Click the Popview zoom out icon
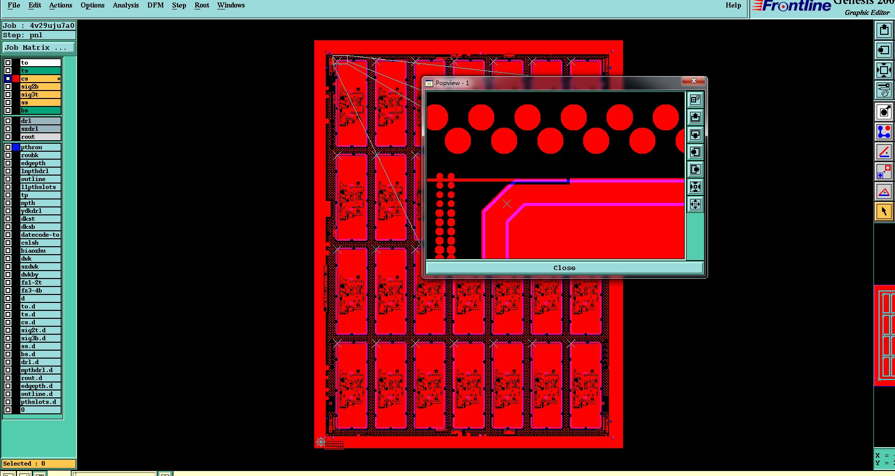Image resolution: width=895 pixels, height=476 pixels. click(x=695, y=204)
